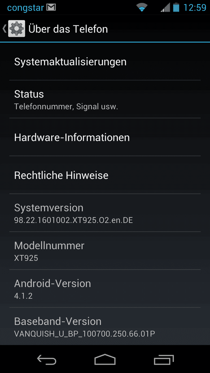The image size is (210, 373).
Task: Tap the Android back navigation button
Action: pos(47,359)
